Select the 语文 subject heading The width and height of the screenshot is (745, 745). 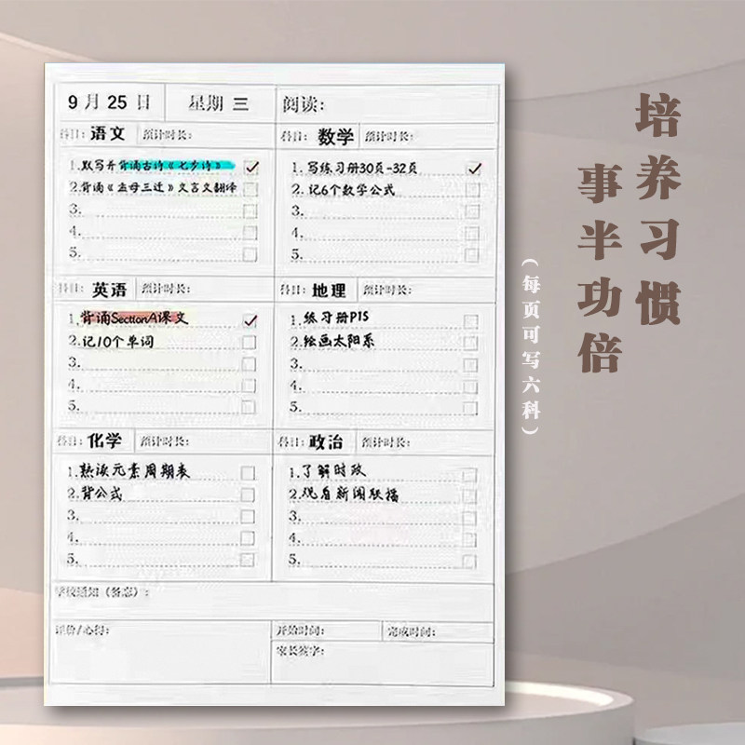coord(107,133)
